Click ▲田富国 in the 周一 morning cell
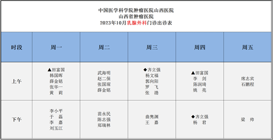273x140 pixels. point(56,70)
